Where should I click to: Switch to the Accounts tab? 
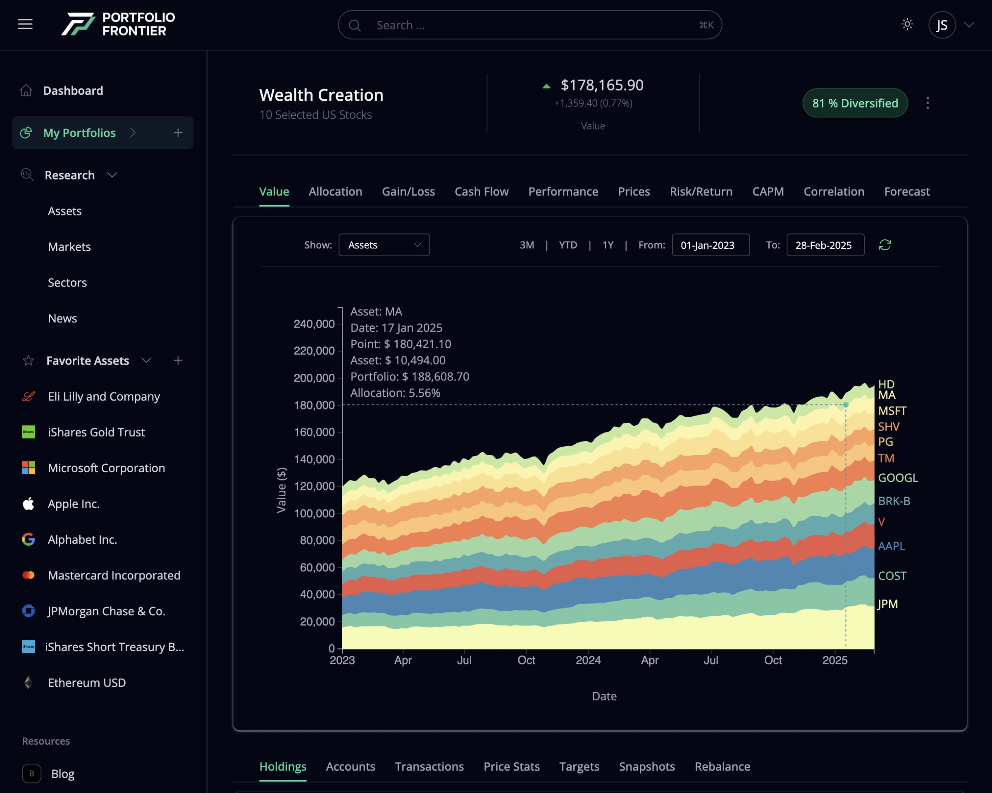pos(351,766)
